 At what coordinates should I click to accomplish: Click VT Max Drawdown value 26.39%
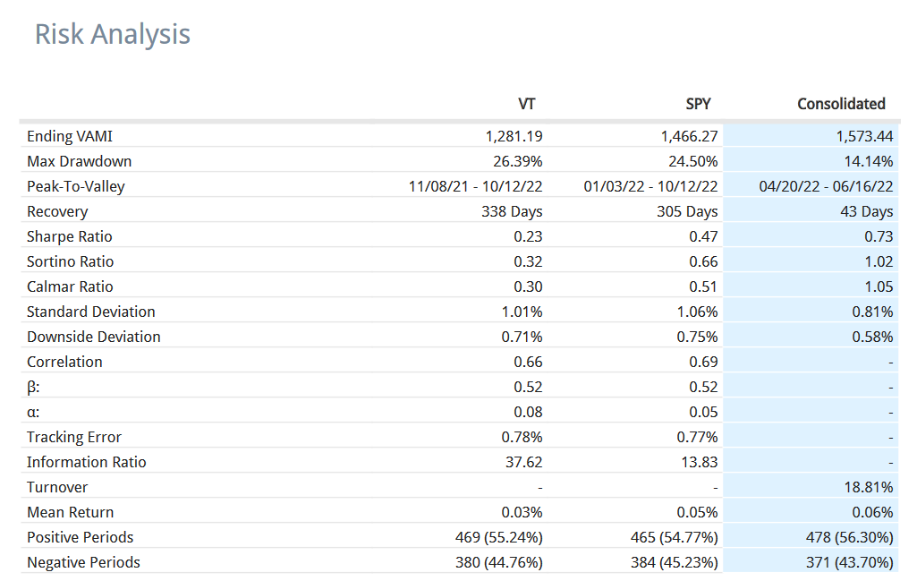[x=518, y=161]
